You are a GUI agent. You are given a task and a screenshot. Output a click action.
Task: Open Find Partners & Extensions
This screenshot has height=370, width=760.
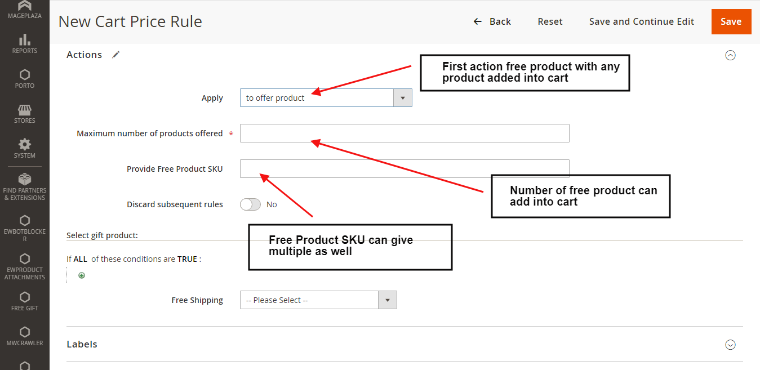click(25, 186)
